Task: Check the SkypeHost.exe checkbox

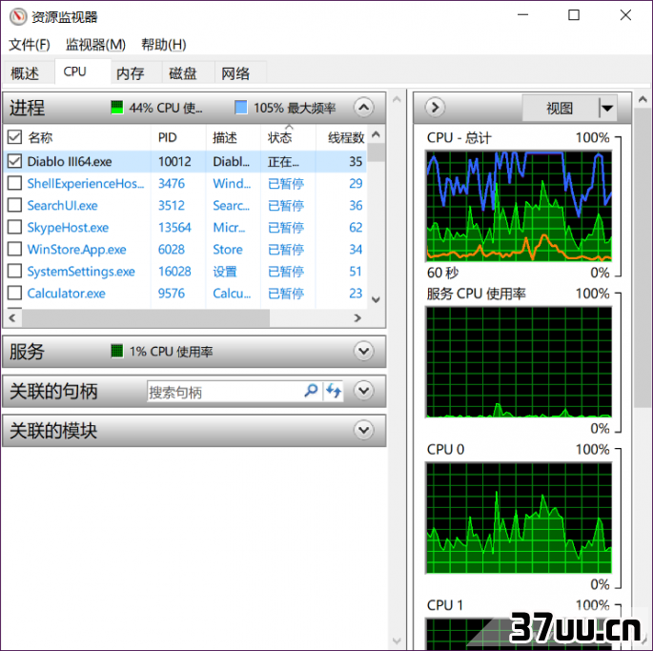Action: (14, 228)
